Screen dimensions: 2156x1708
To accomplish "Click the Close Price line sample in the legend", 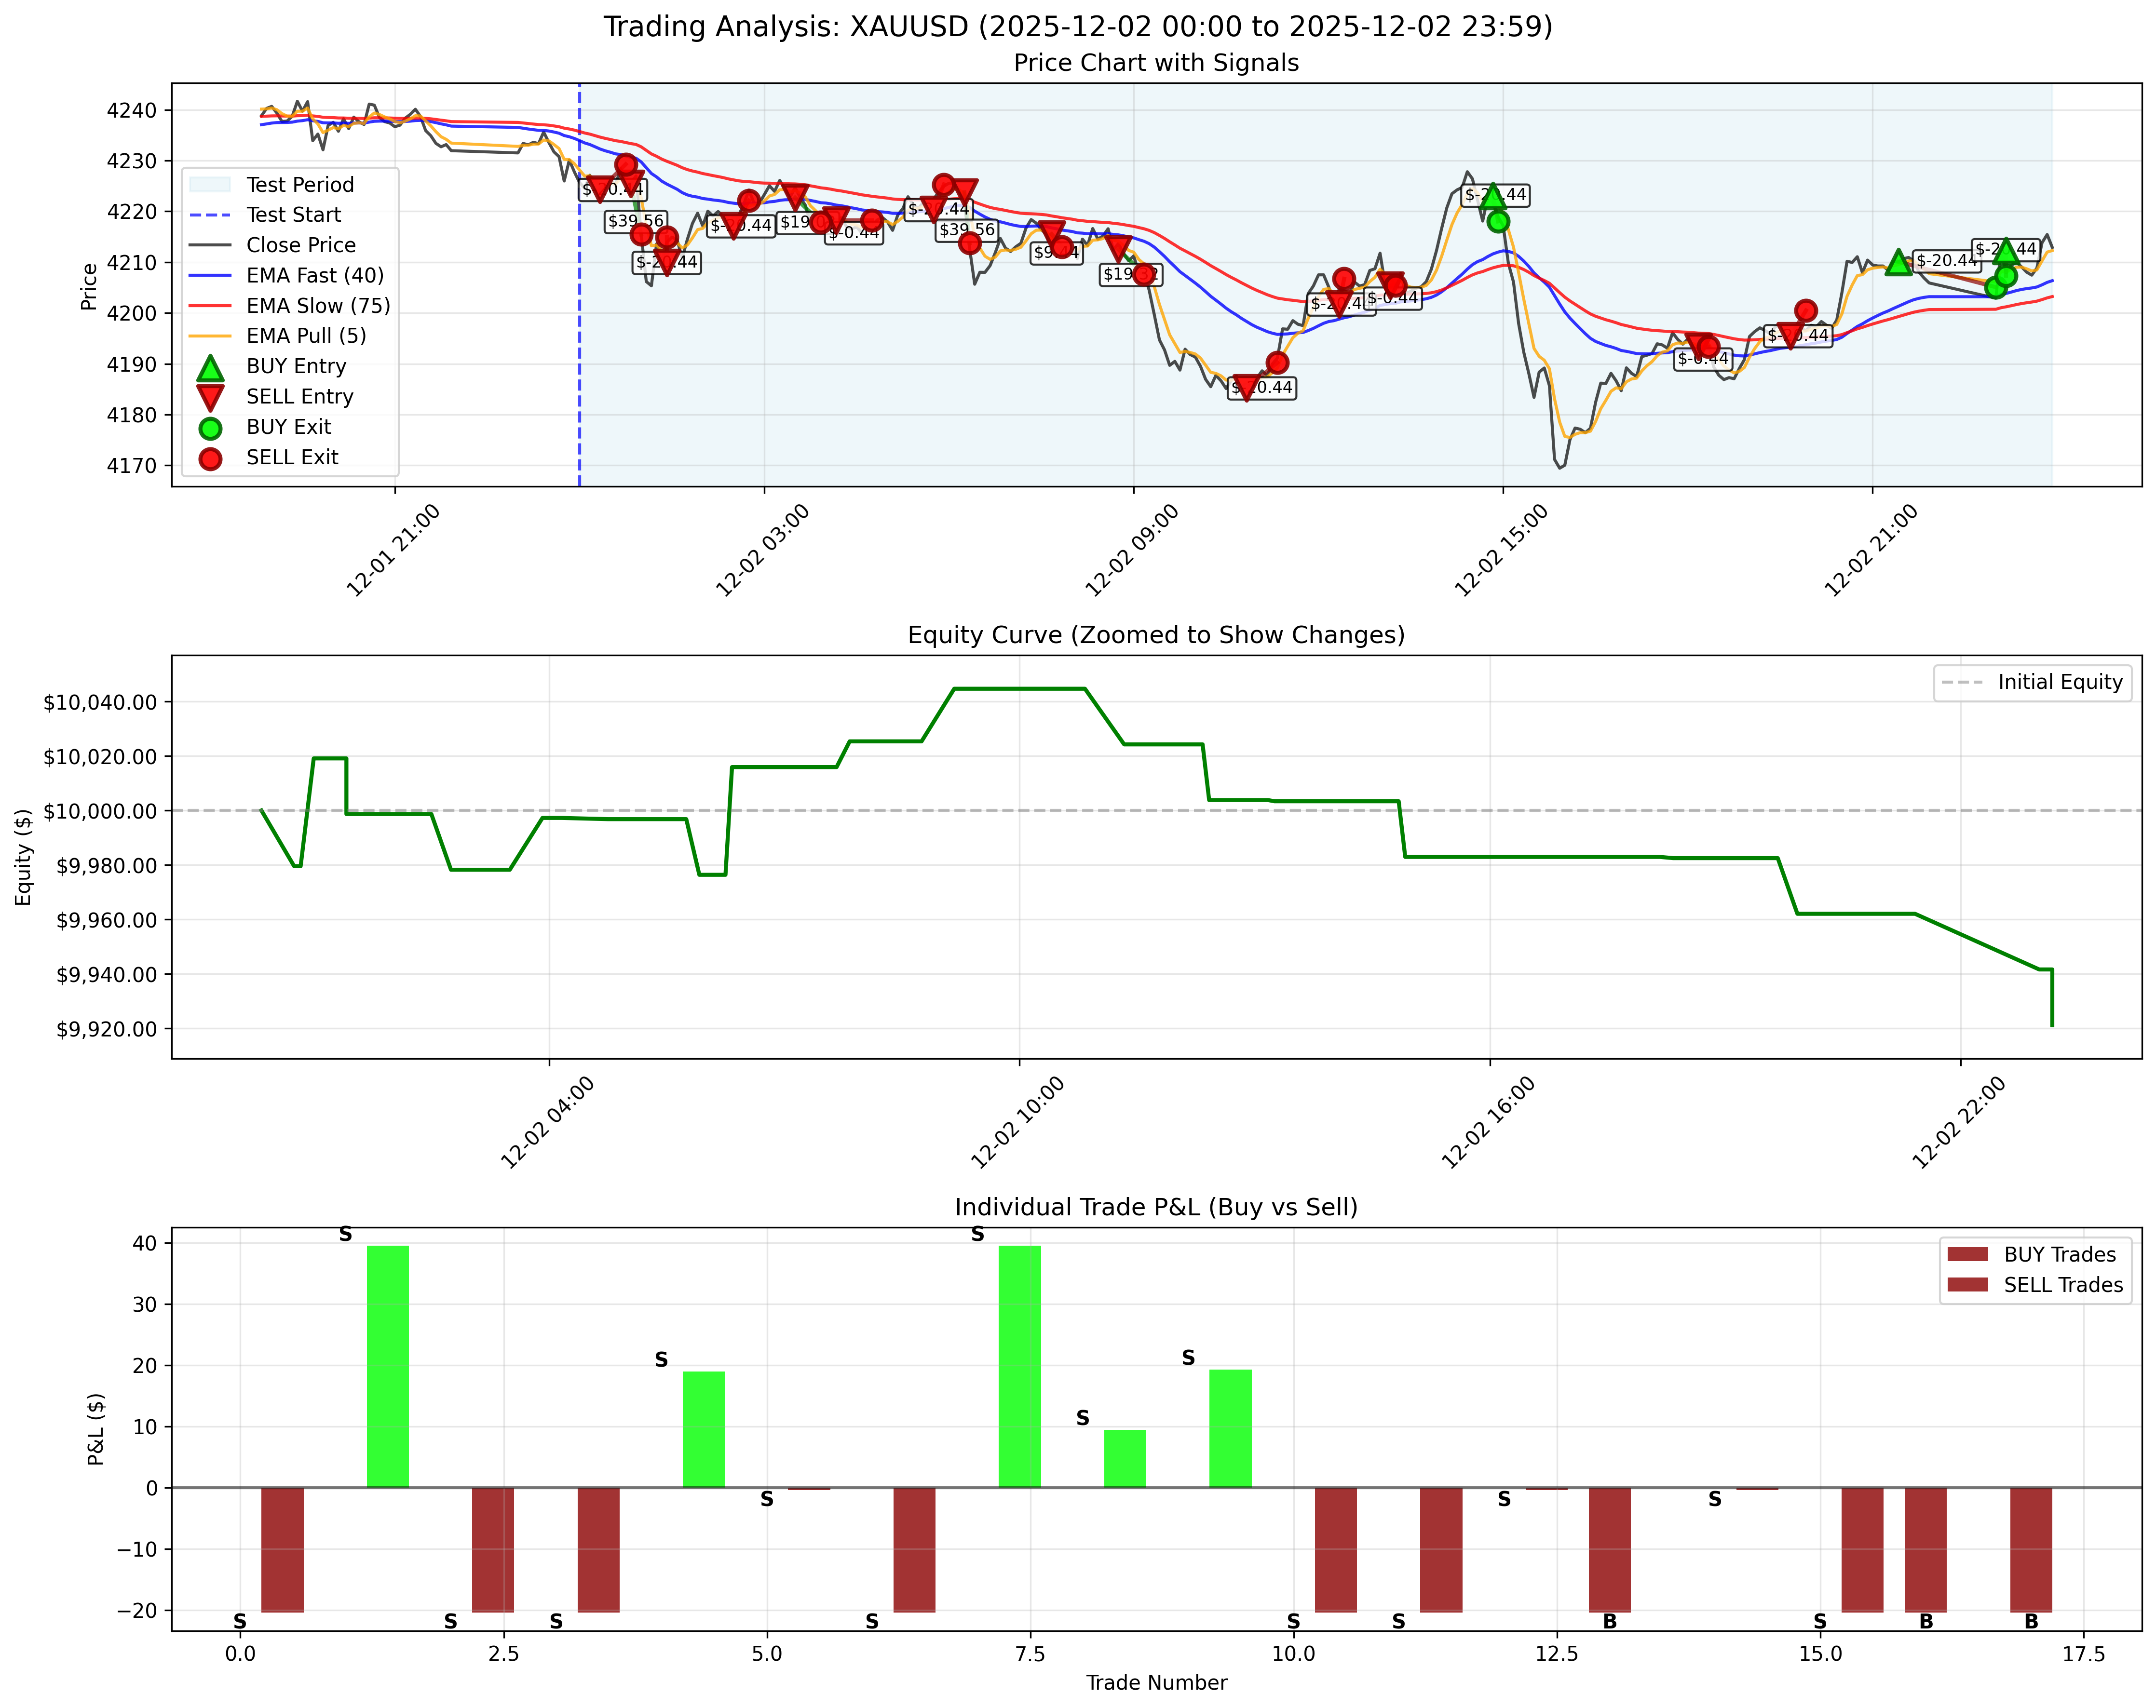I will point(213,245).
